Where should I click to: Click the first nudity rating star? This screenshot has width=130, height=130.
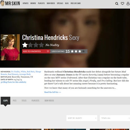click(x=25, y=45)
